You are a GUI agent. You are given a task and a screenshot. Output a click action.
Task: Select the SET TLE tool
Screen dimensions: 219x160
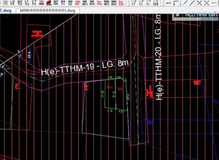point(20,3)
